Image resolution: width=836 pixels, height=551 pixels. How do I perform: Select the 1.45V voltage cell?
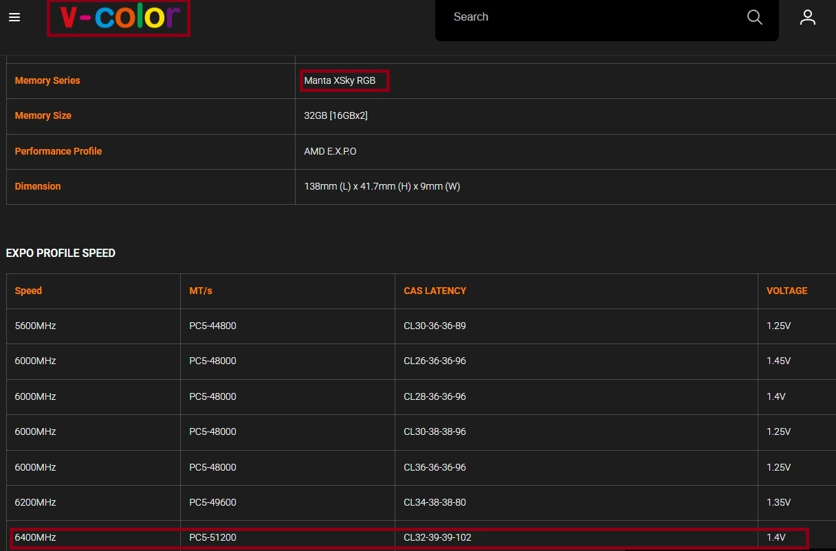[779, 361]
